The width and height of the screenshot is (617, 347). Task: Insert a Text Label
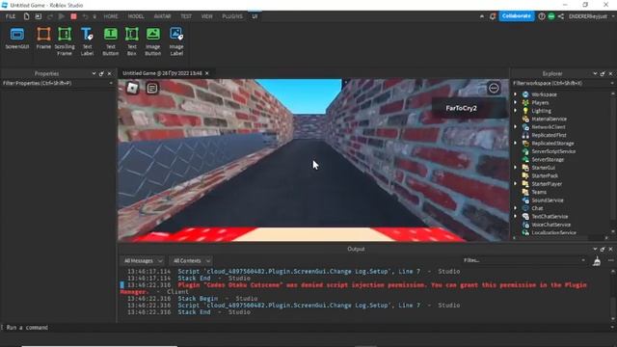87,41
